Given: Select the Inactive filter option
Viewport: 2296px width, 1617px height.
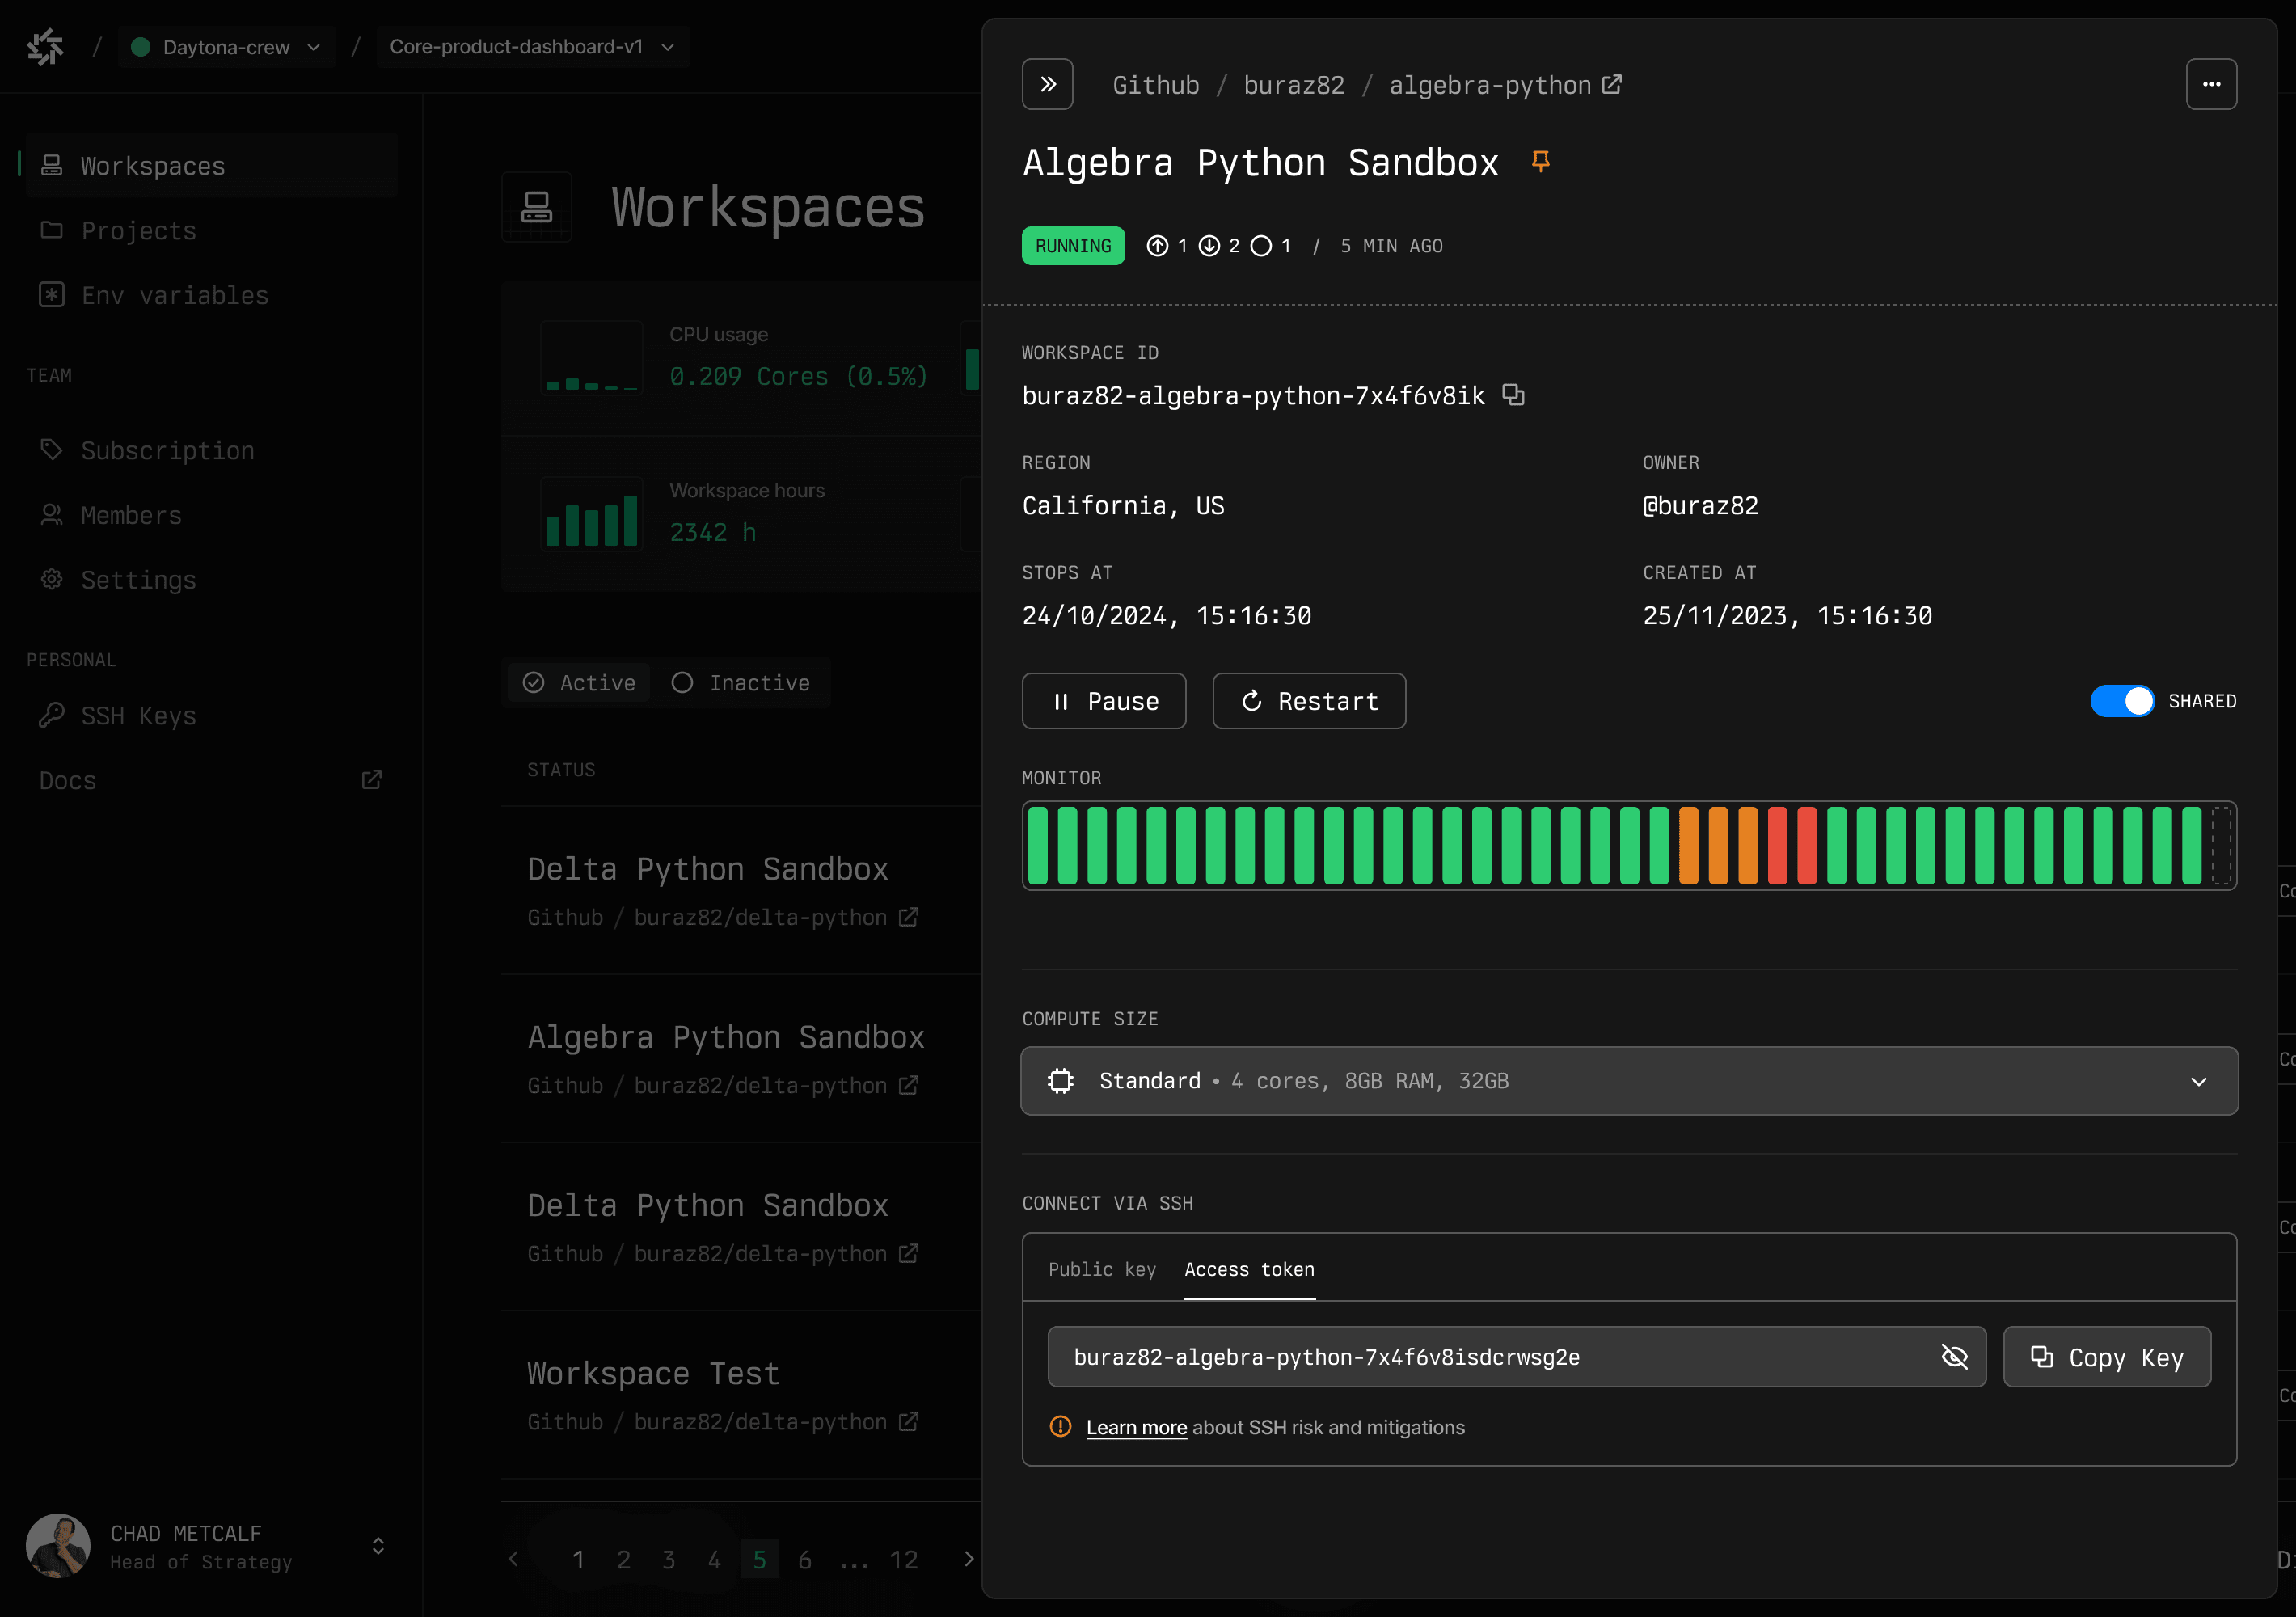Looking at the screenshot, I should [x=741, y=682].
